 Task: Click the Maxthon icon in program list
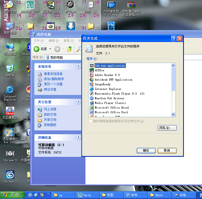click(x=92, y=98)
